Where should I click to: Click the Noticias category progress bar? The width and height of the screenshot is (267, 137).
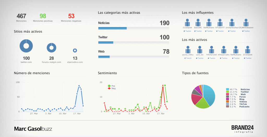[x=133, y=28]
